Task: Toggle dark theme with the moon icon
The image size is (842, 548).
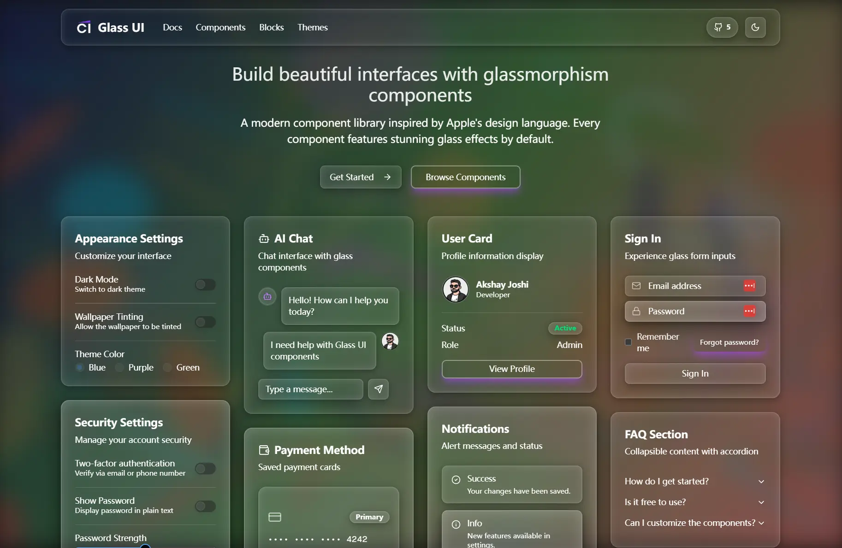Action: pos(755,27)
